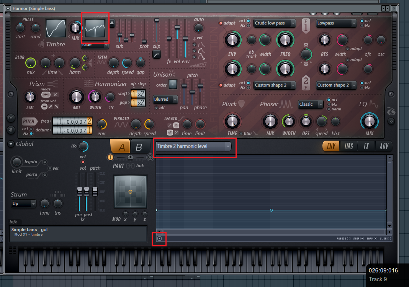Click the eye visualization icon on right edge

click(x=391, y=112)
